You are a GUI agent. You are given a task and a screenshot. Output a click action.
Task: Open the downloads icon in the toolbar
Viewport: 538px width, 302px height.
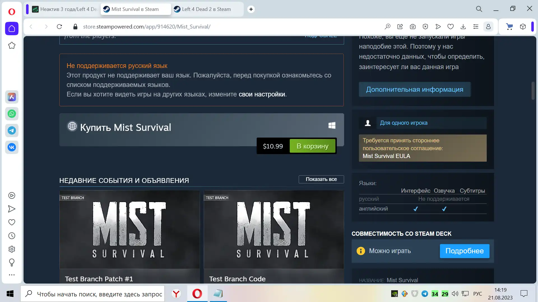tap(463, 27)
